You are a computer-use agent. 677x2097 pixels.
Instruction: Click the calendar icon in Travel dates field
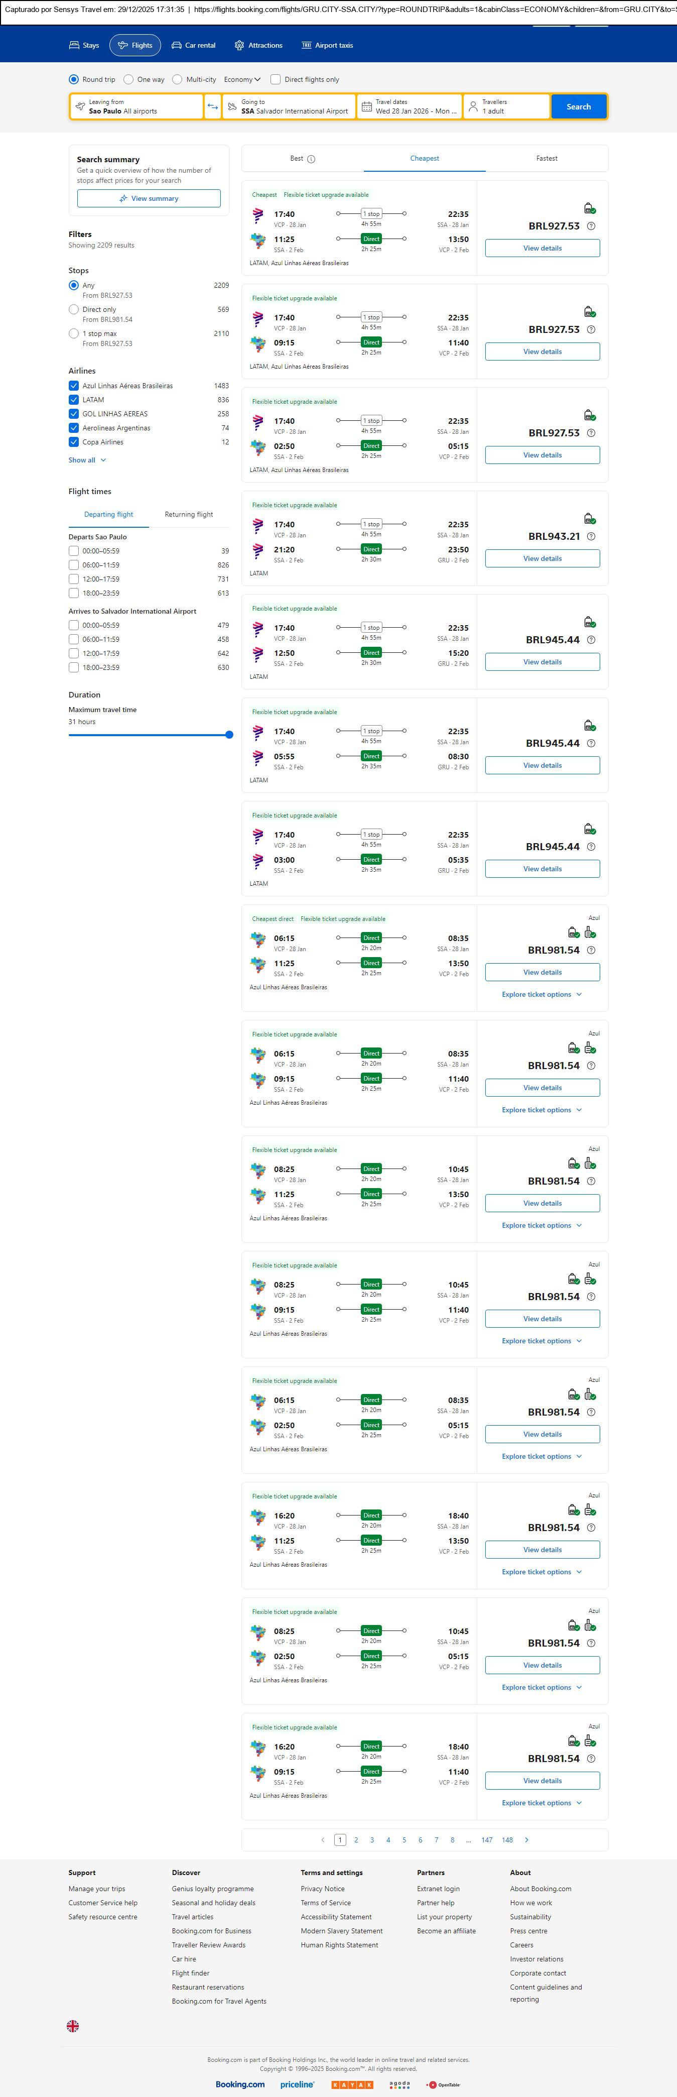(x=366, y=106)
